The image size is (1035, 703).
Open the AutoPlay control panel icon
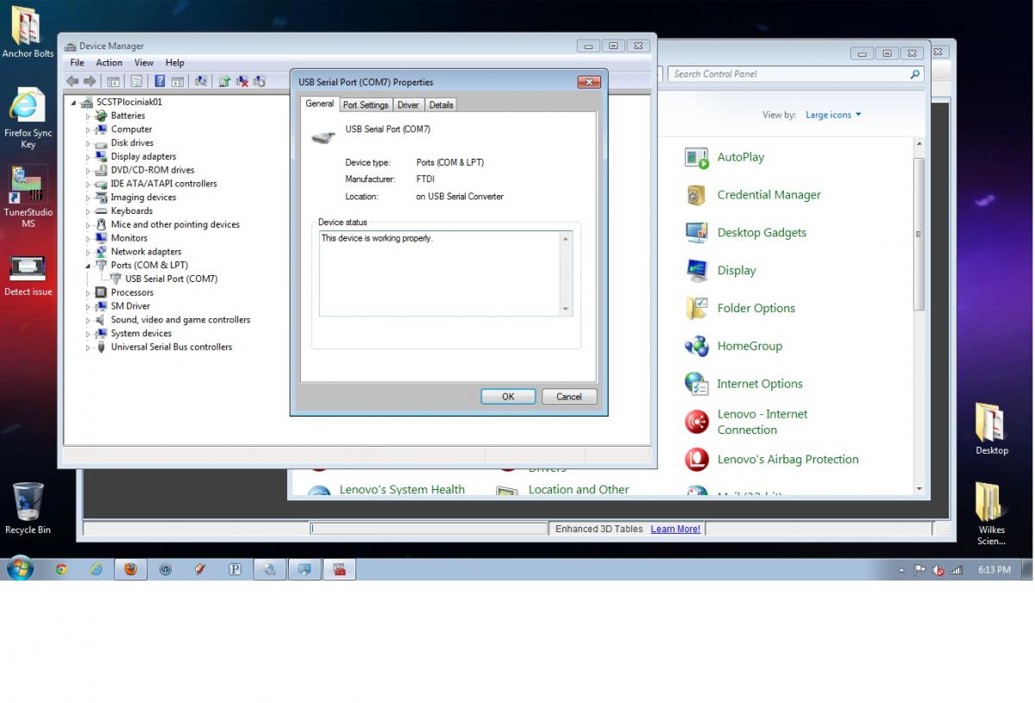[x=697, y=157]
